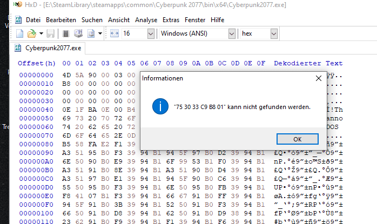
Task: Select the Cyberpunk2077.exe document tab
Action: [x=48, y=48]
